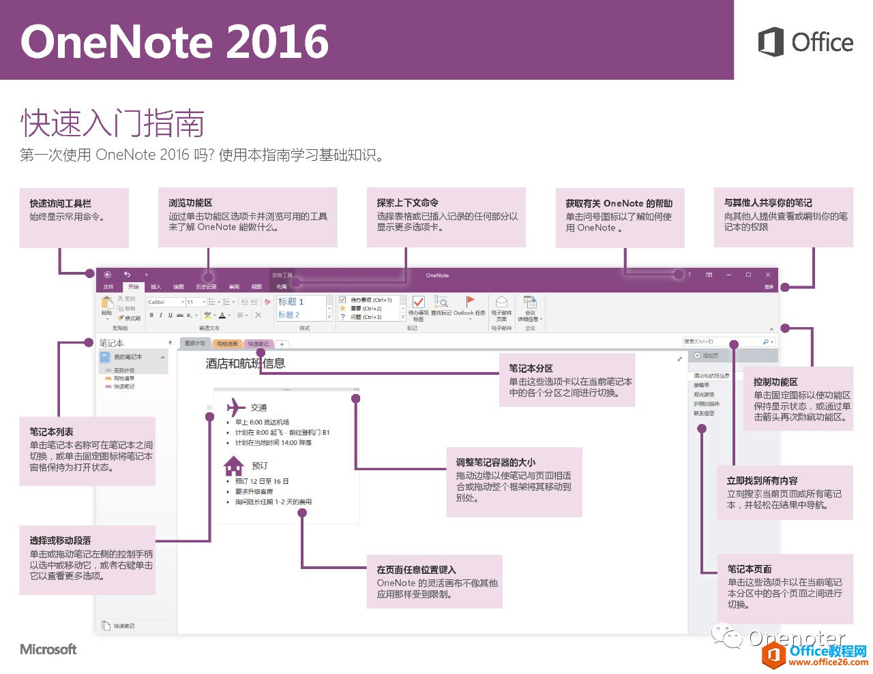Viewport: 873px width, 674px height.
Task: Select the 问题 (Ctrl+3) question tag
Action: tap(370, 317)
